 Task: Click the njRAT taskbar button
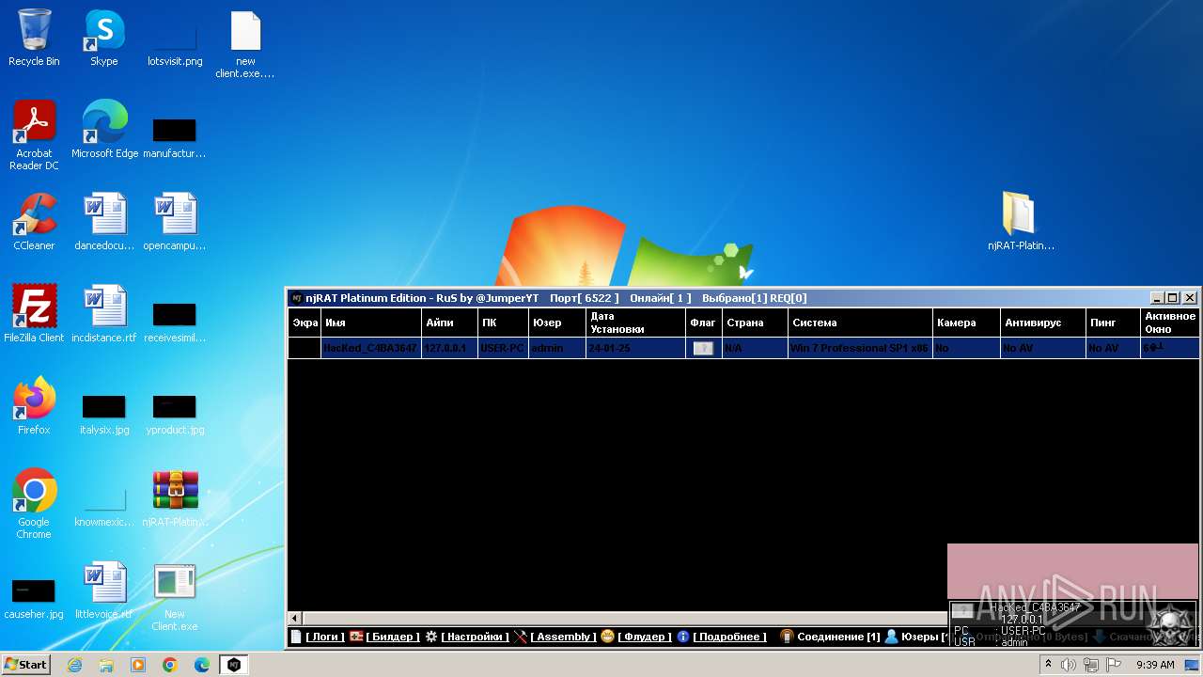click(234, 665)
